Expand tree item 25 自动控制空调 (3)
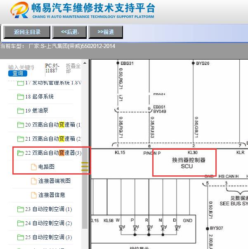The height and width of the screenshot is (249, 248). coord(49,237)
